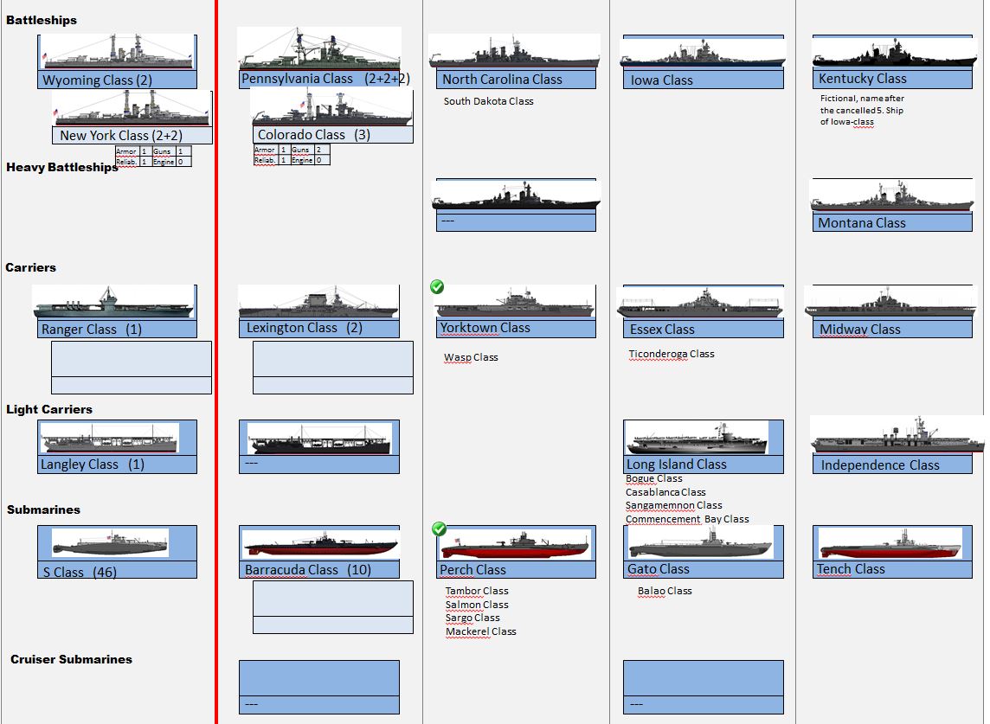
Task: Select the Ticonderoga Class text entry
Action: 671,354
